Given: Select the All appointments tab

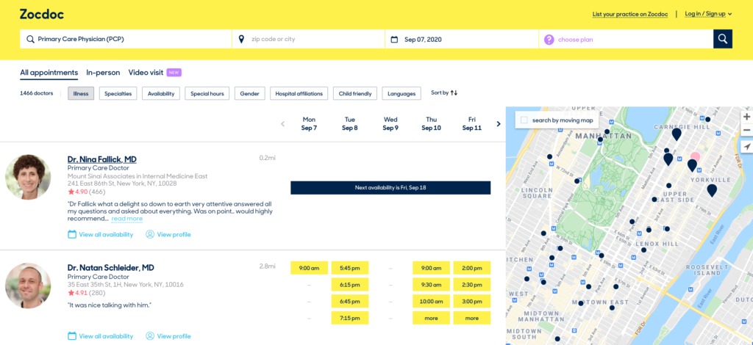Looking at the screenshot, I should [49, 73].
